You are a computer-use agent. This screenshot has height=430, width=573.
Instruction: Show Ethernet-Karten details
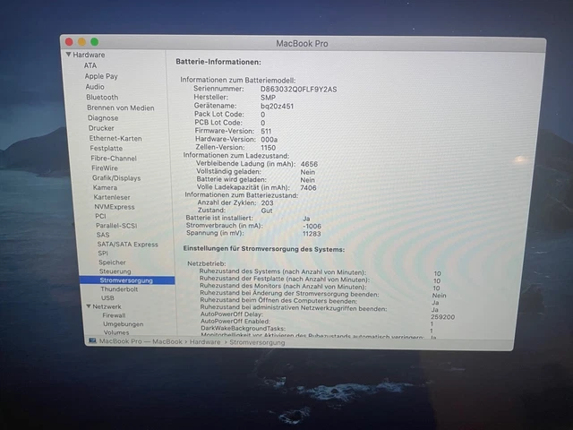115,138
